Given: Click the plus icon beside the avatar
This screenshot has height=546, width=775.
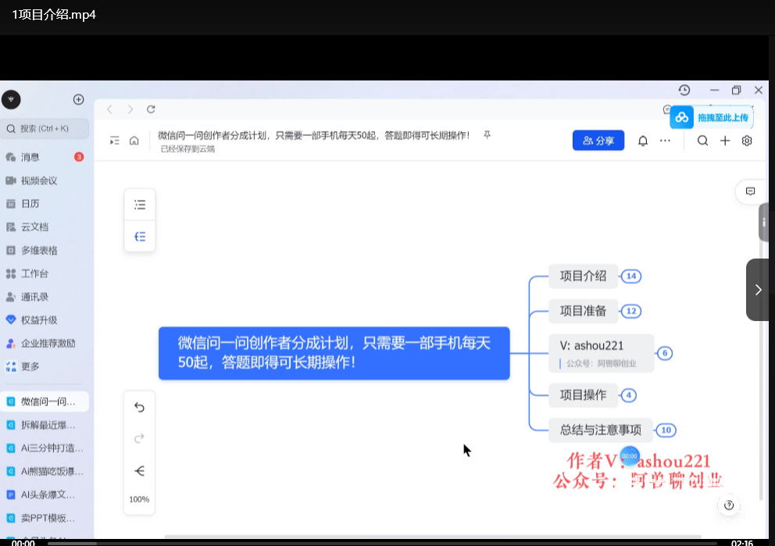Looking at the screenshot, I should 78,99.
